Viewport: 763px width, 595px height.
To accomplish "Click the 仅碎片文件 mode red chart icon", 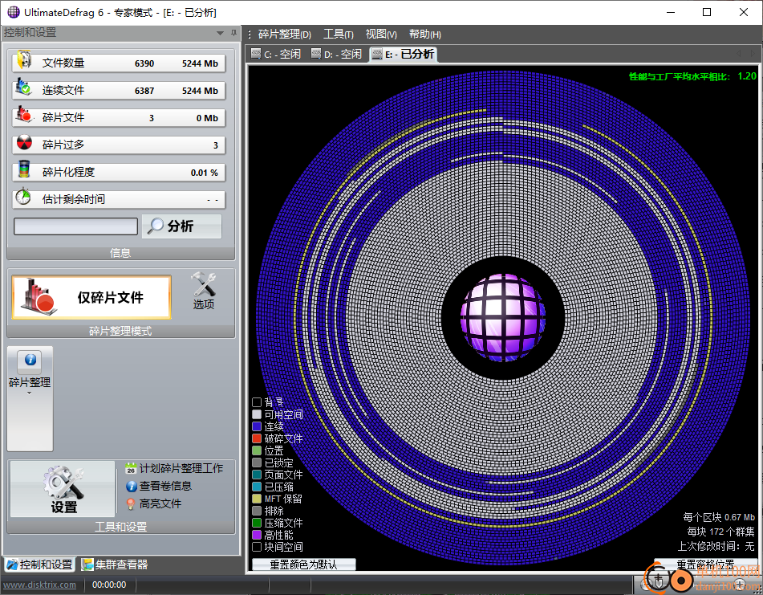I will click(39, 296).
